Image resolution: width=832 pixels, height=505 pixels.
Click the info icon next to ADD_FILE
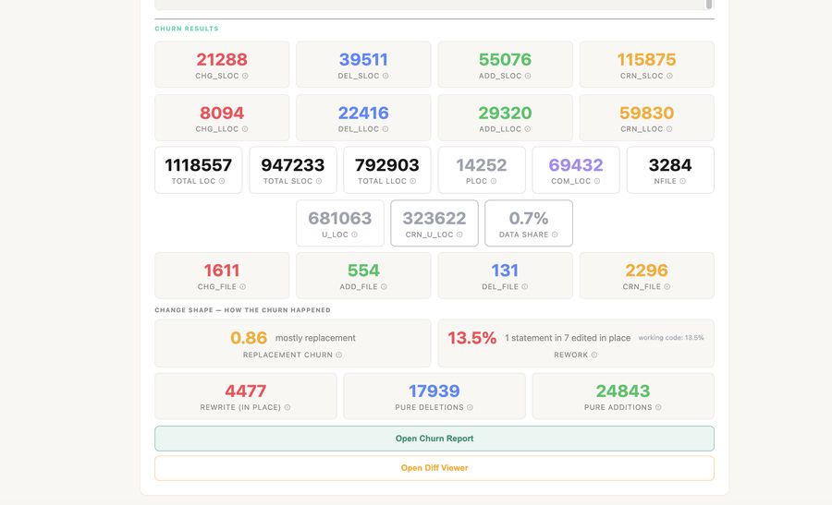pyautogui.click(x=384, y=287)
